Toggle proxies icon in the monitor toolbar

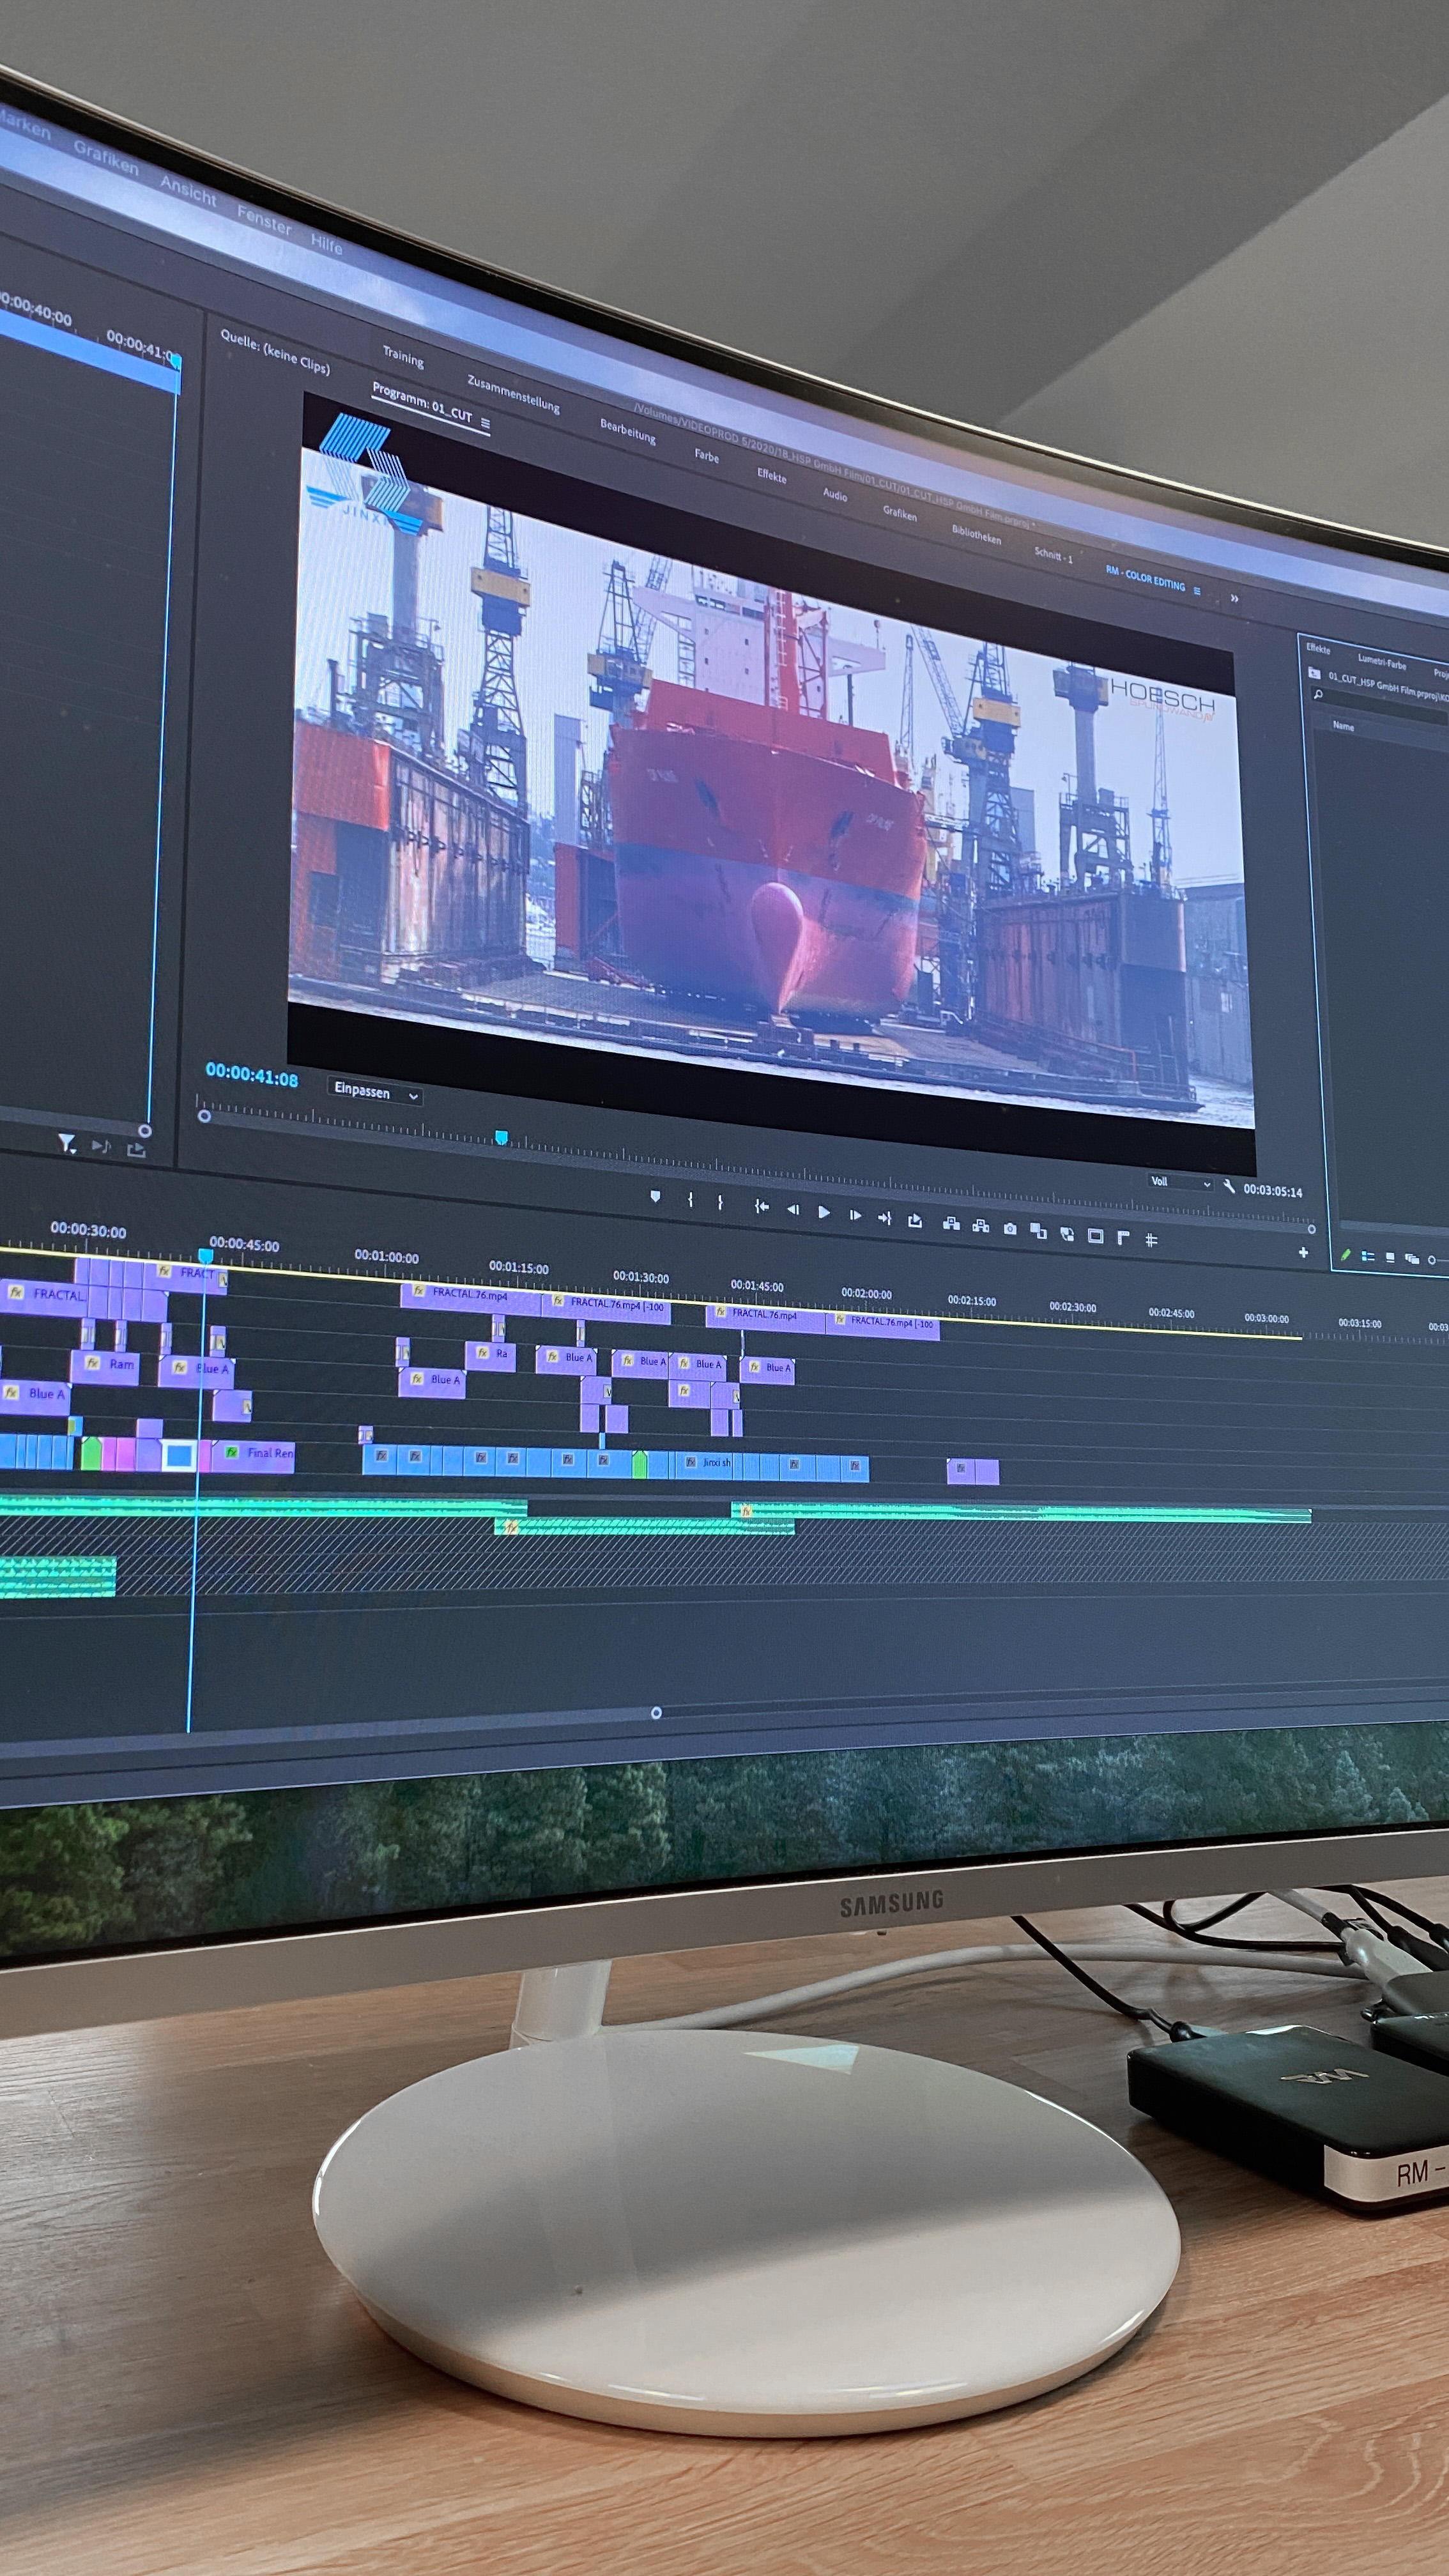1067,1234
